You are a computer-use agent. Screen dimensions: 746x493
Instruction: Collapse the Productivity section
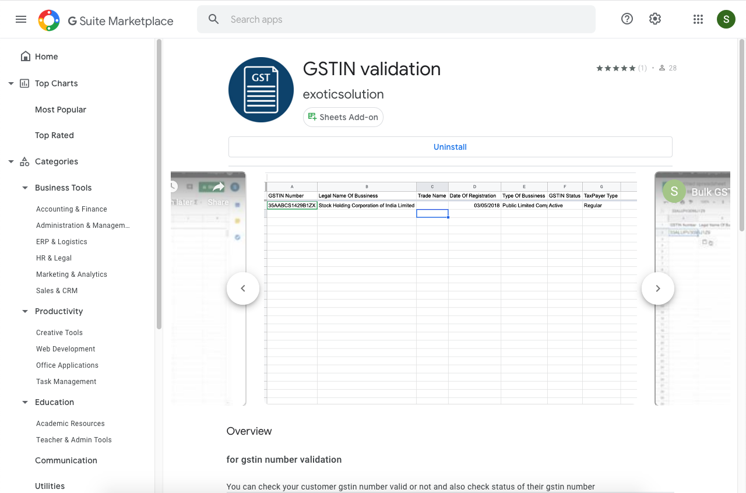point(24,311)
